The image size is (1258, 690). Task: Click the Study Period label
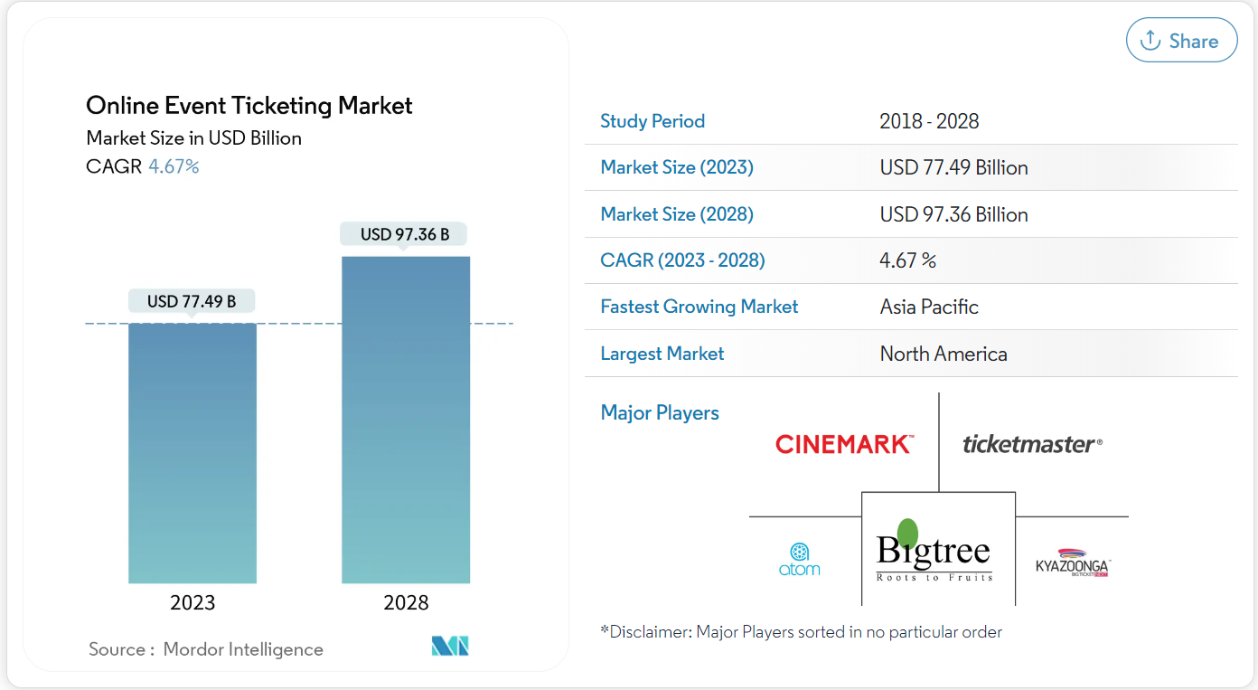pos(652,120)
